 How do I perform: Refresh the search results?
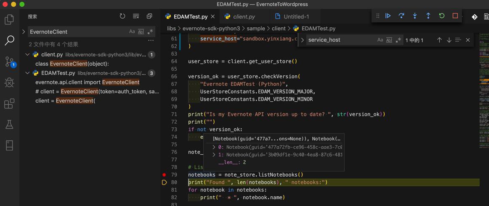click(122, 16)
